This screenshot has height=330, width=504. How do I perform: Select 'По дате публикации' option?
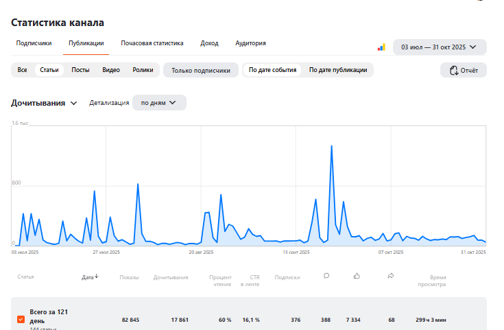(x=338, y=70)
